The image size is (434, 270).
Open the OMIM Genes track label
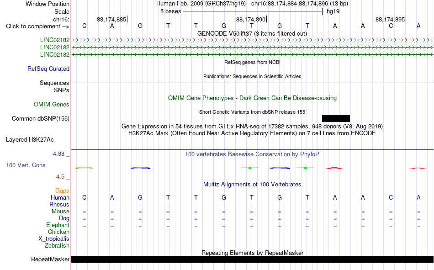click(51, 105)
